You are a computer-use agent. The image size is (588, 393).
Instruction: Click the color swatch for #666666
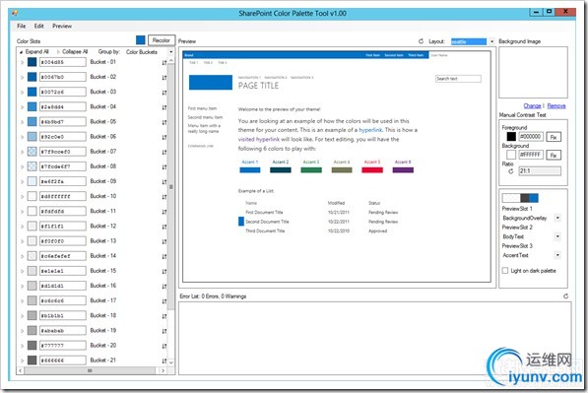click(x=32, y=360)
